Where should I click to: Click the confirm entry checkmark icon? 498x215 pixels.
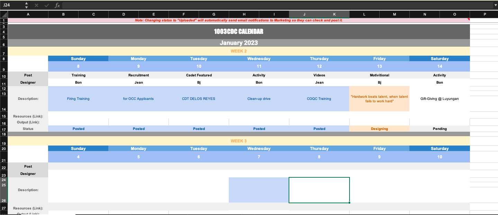pos(47,6)
